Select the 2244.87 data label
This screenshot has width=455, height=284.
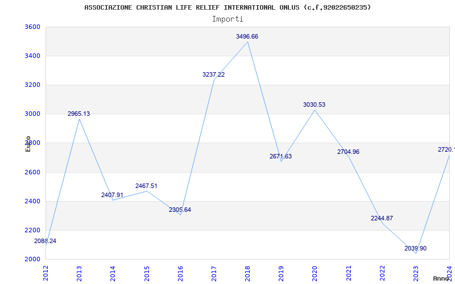(382, 219)
